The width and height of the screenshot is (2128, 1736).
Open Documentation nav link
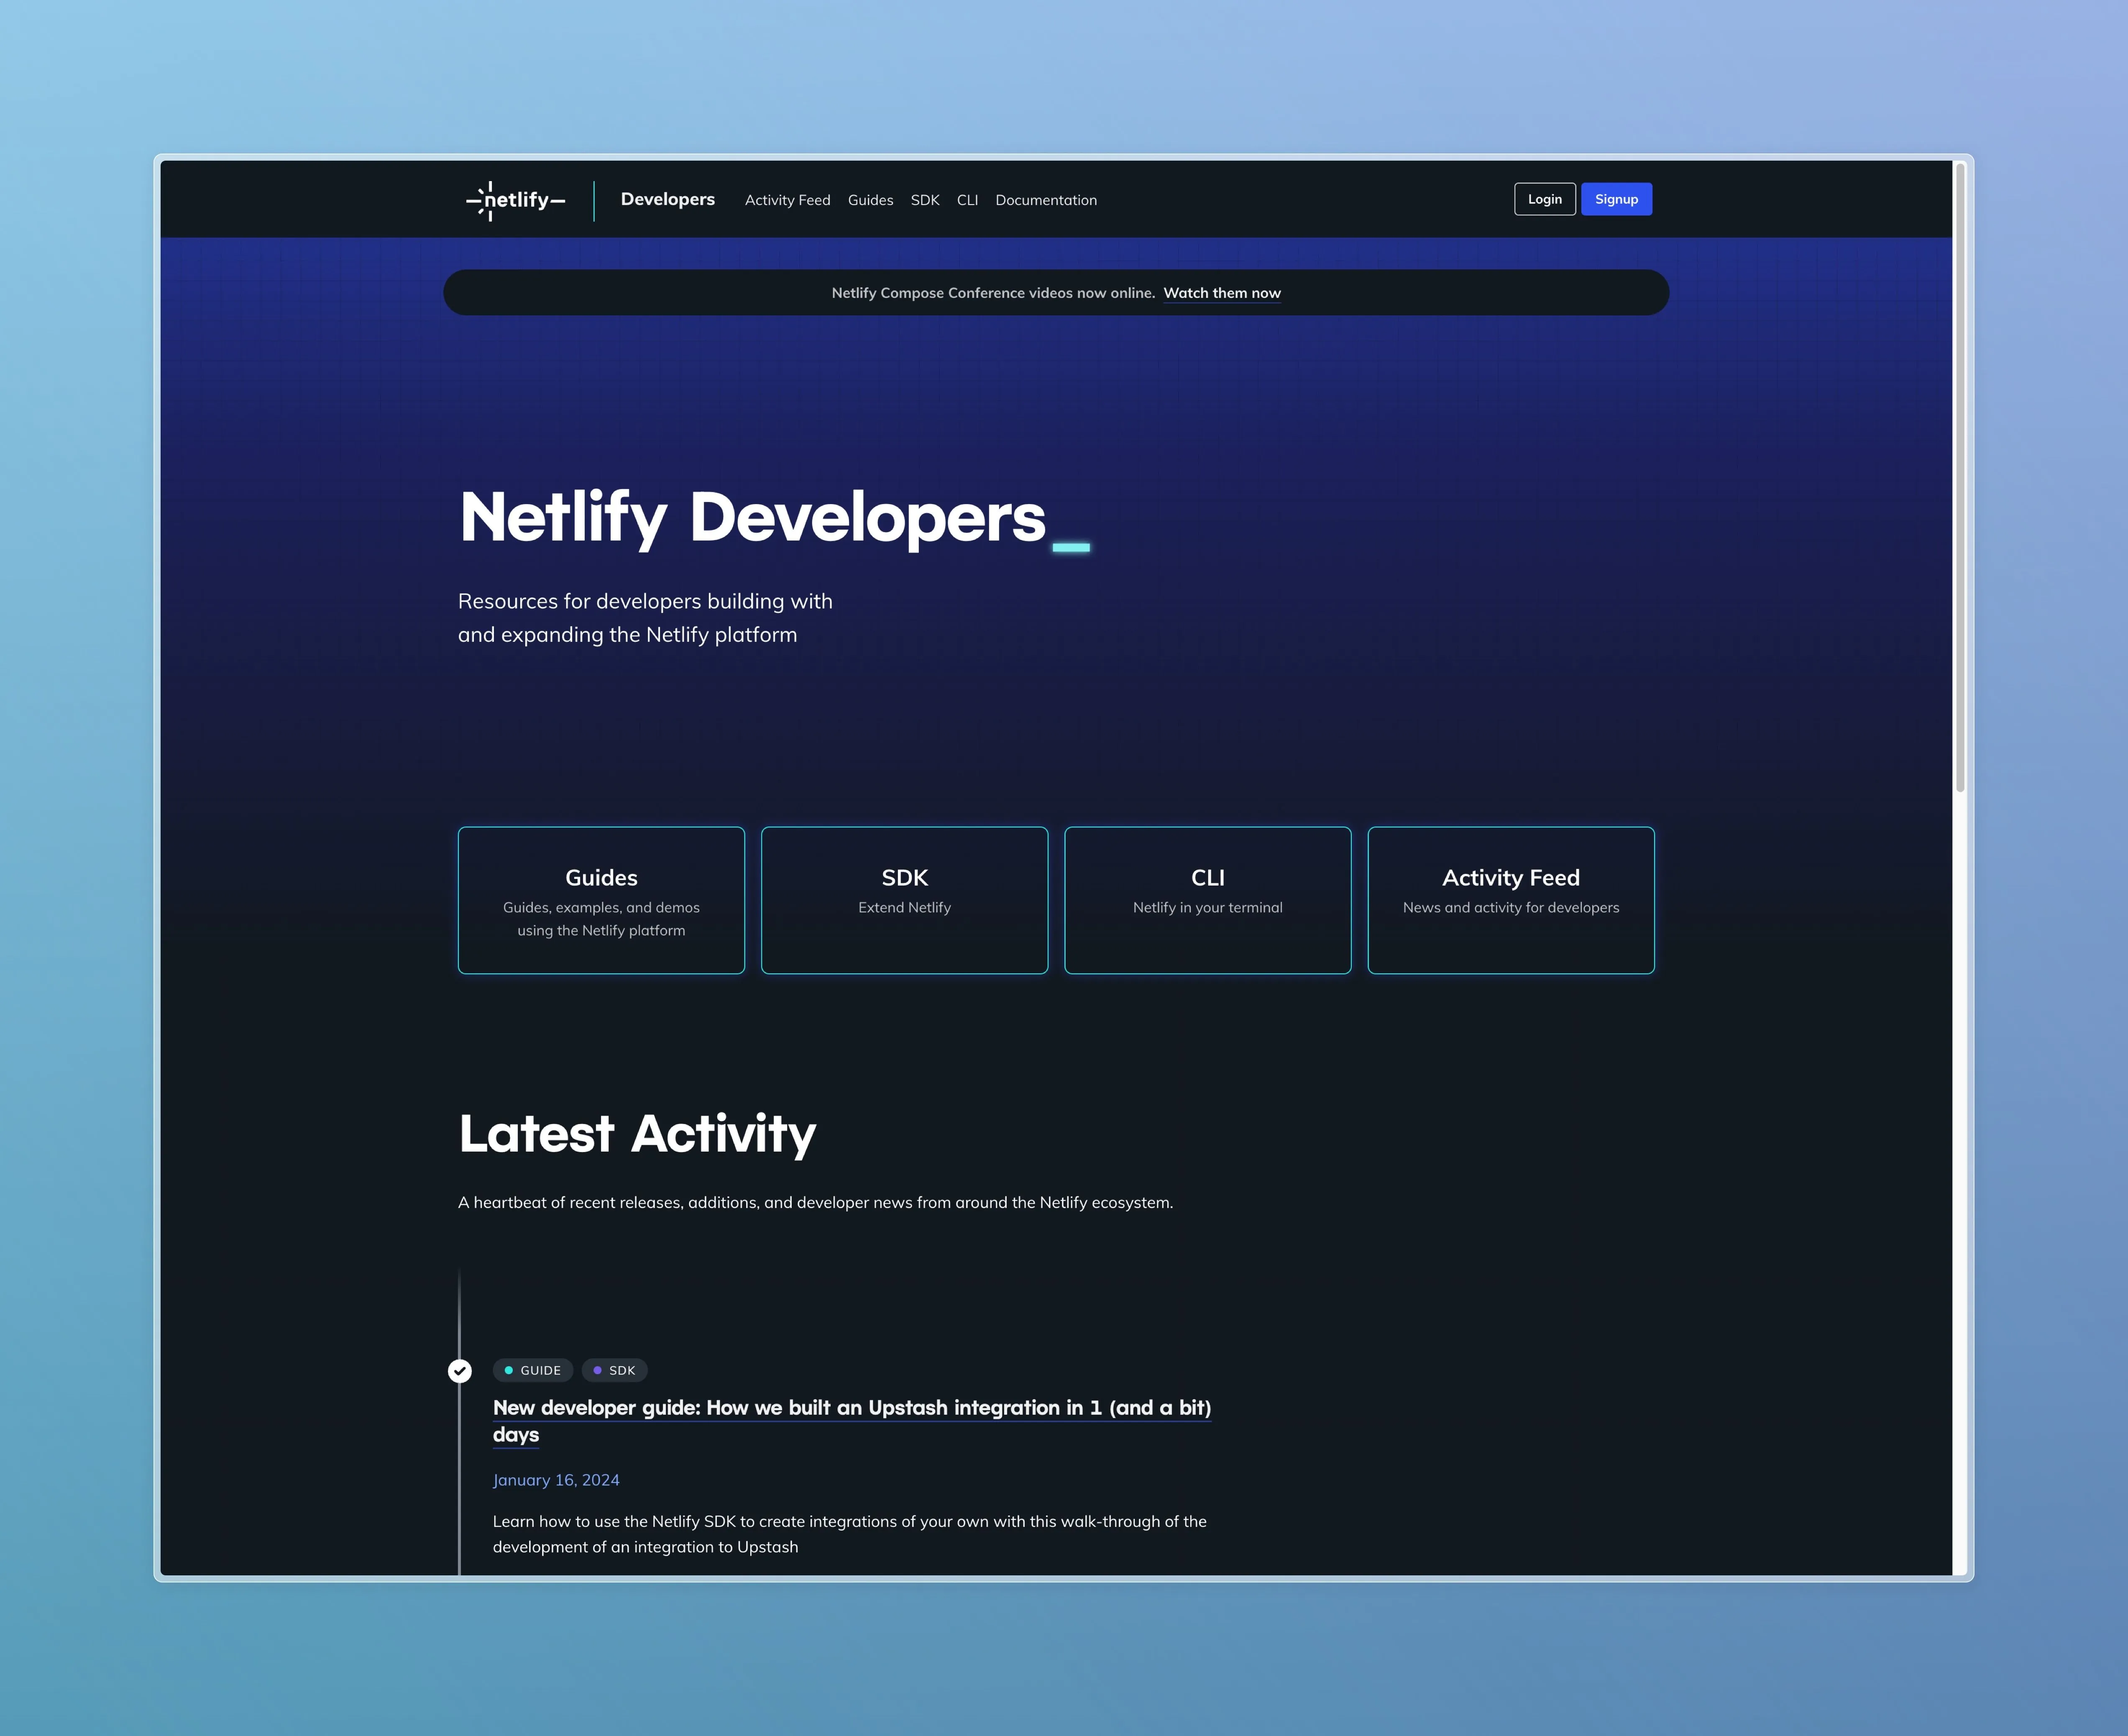click(1045, 200)
